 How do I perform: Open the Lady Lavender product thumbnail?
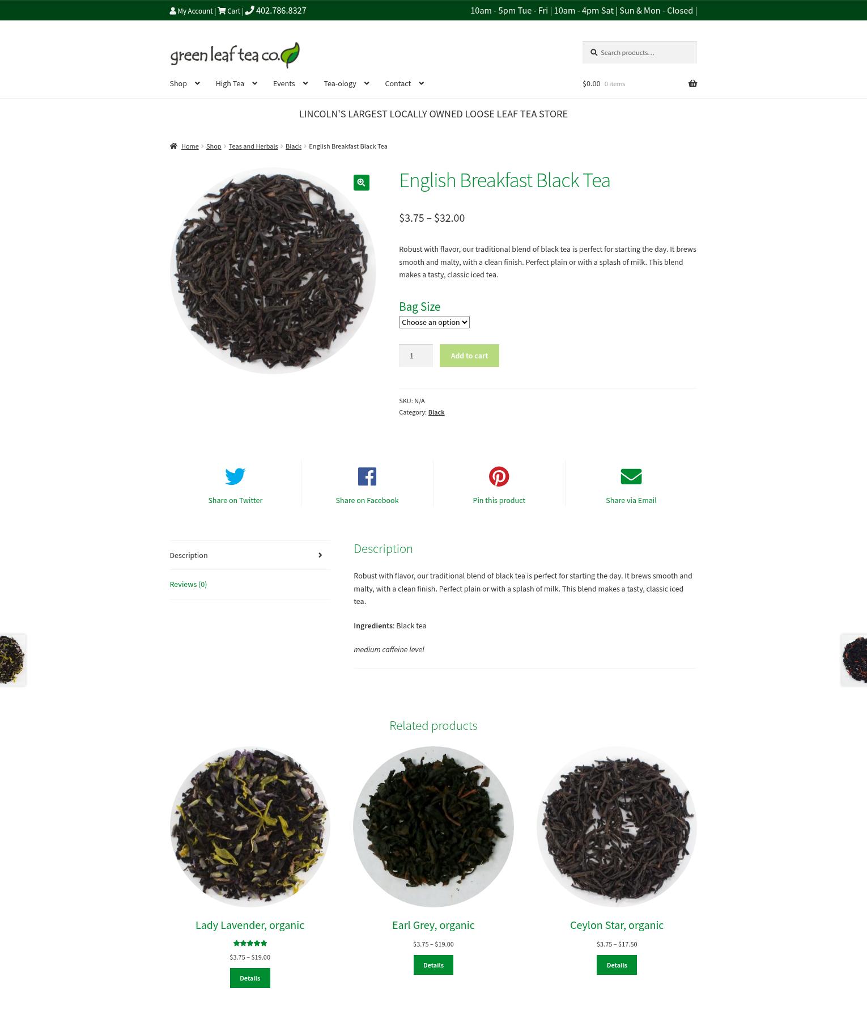click(x=250, y=827)
